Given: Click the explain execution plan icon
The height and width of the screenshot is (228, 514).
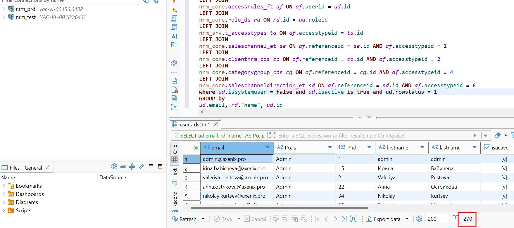Looking at the screenshot, I should point(174,27).
